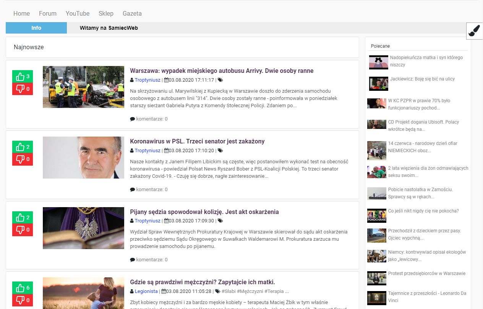Upvote the Pijany sędzia article
This screenshot has height=309, width=483.
tap(23, 217)
